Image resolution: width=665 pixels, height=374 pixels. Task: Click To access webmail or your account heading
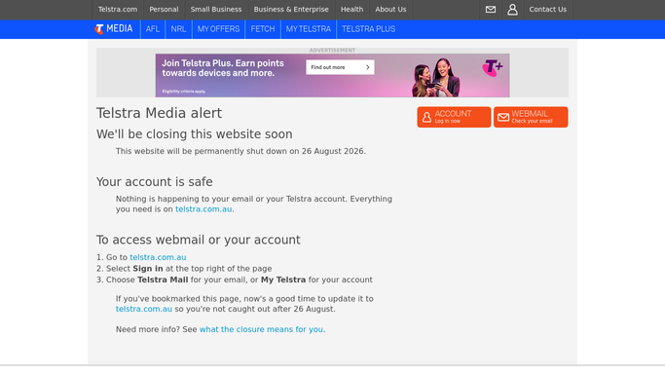pyautogui.click(x=198, y=240)
